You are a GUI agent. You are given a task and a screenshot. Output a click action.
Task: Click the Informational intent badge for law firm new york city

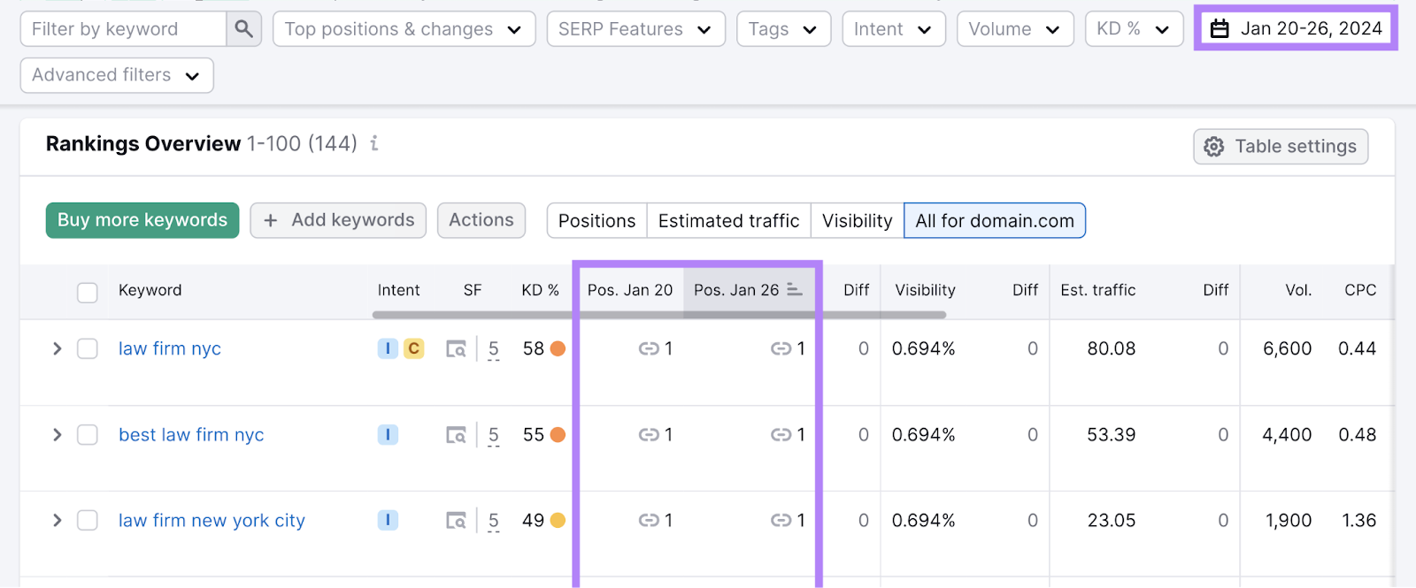388,520
